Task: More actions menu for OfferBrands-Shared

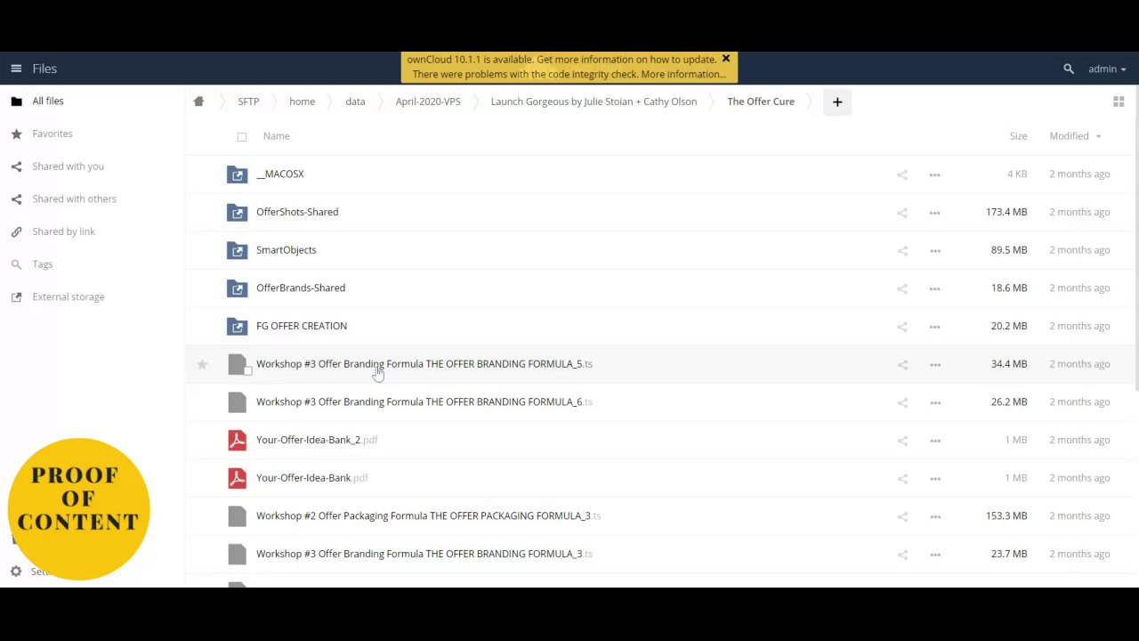Action: [935, 288]
